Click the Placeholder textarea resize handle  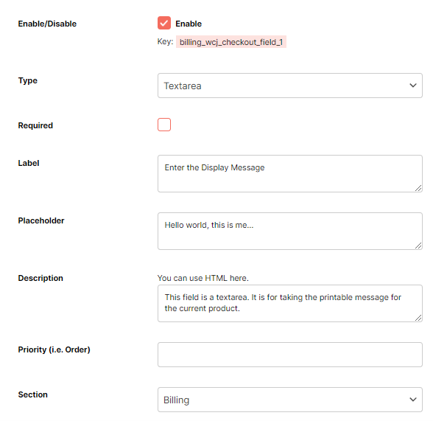point(418,246)
